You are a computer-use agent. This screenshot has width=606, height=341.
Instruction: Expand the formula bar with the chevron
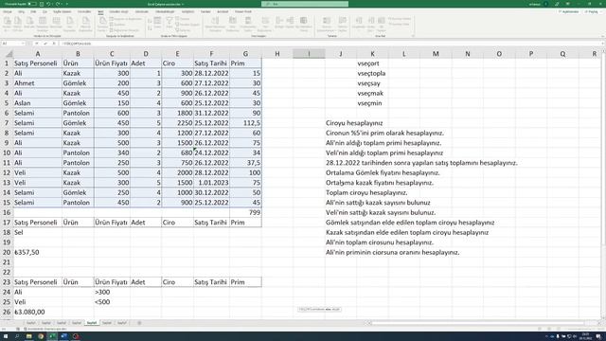(601, 44)
